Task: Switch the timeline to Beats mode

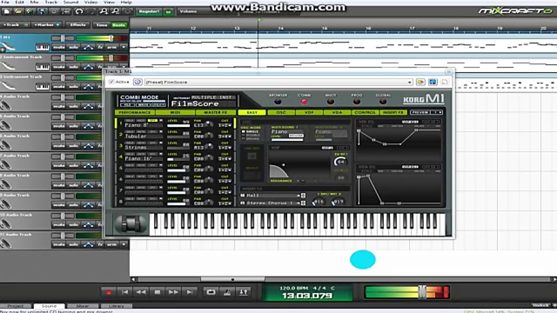Action: tap(119, 25)
